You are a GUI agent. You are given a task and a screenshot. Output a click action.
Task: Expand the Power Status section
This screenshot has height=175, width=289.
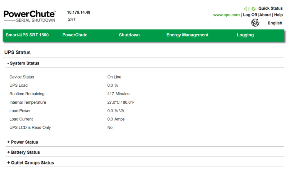click(23, 142)
